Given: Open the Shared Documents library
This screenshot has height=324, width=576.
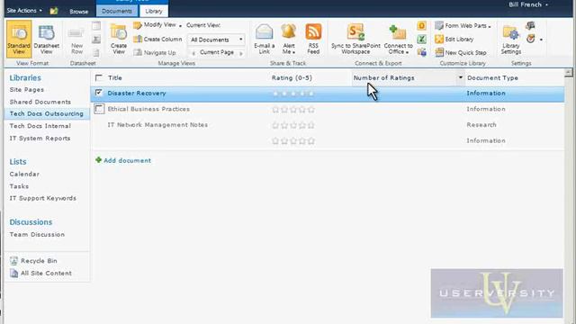Looking at the screenshot, I should [x=40, y=102].
